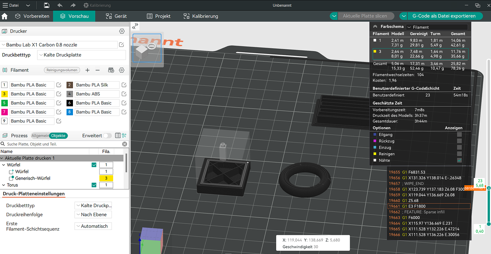Viewport: 491px width, 254px height.
Task: Enable Reinigen display checkbox
Action: point(459,154)
